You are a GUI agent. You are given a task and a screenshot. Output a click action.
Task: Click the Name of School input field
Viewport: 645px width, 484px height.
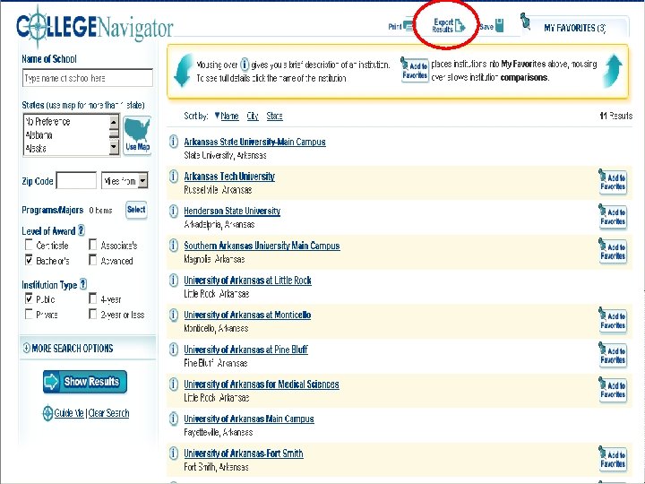(88, 78)
